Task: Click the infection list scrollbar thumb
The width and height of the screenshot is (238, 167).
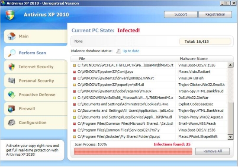Action: (230, 119)
